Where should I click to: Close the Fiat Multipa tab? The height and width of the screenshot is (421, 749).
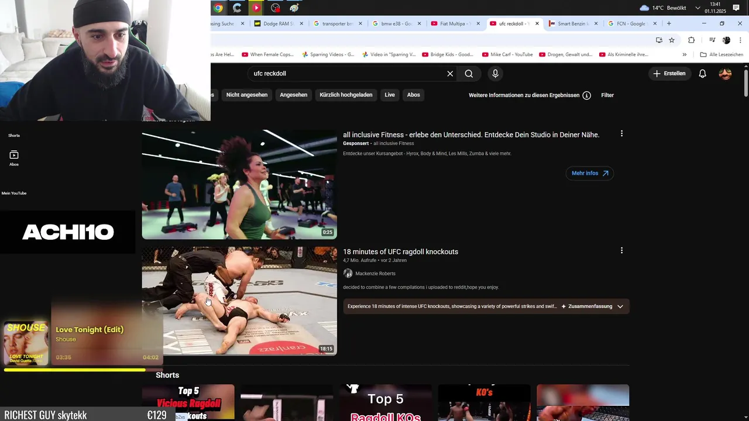click(x=478, y=23)
